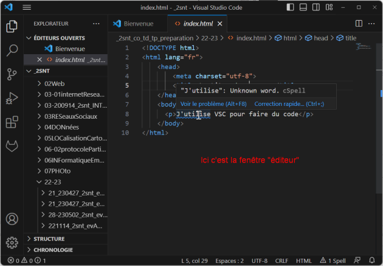Image resolution: width=383 pixels, height=266 pixels.
Task: Expand the 02Web folder
Action: click(x=55, y=83)
